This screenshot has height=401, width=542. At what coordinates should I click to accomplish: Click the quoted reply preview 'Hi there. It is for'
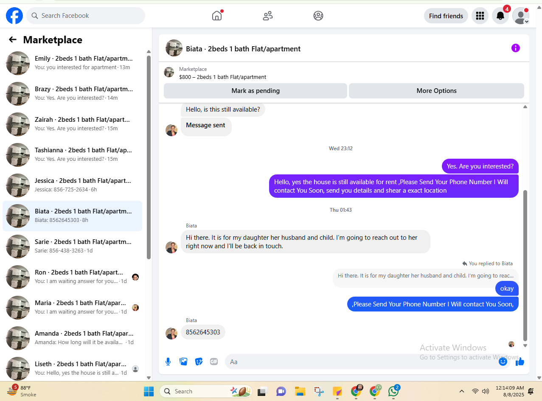426,276
